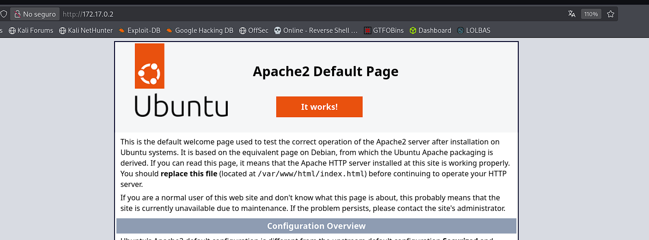Click the skull icon for Reverse Shell
Image resolution: width=649 pixels, height=240 pixels.
(x=278, y=30)
